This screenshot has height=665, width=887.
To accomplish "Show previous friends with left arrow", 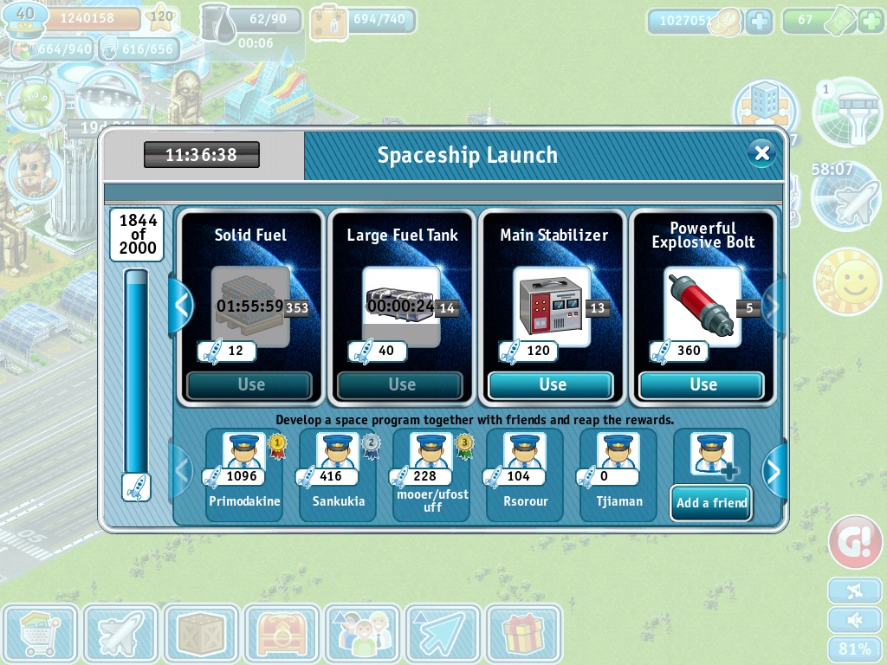I will [182, 471].
